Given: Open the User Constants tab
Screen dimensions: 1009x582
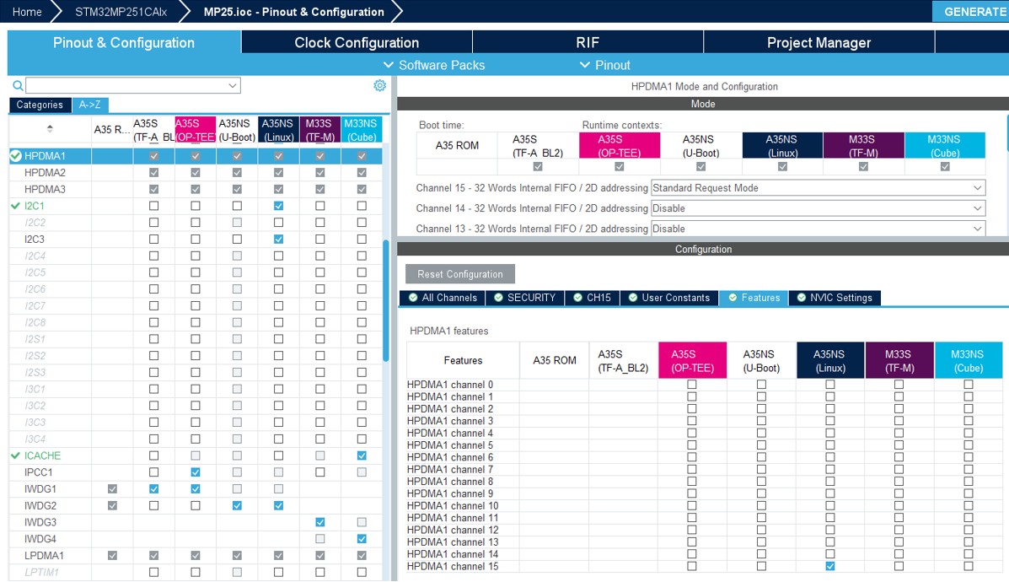Looking at the screenshot, I should click(669, 298).
